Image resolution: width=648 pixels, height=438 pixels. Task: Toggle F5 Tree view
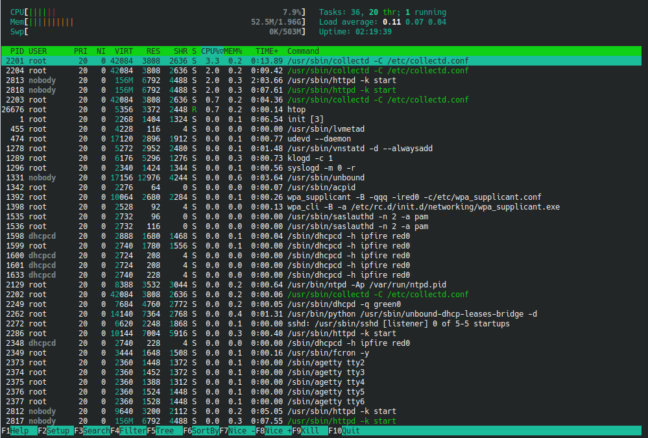pyautogui.click(x=165, y=431)
